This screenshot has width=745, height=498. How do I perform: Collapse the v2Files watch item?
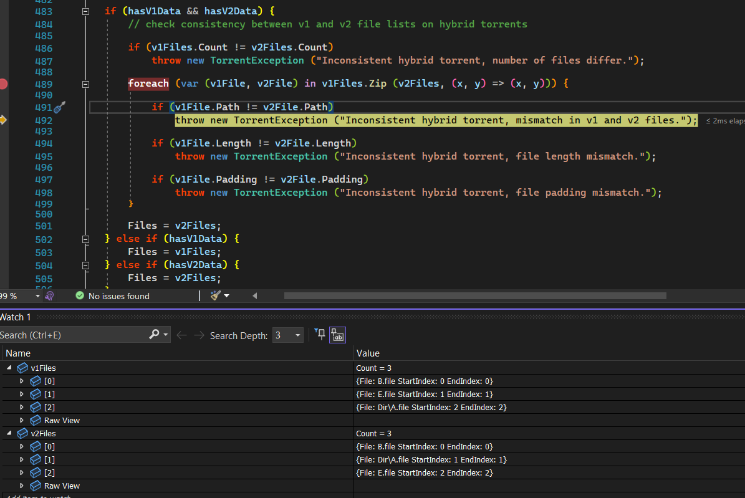9,433
